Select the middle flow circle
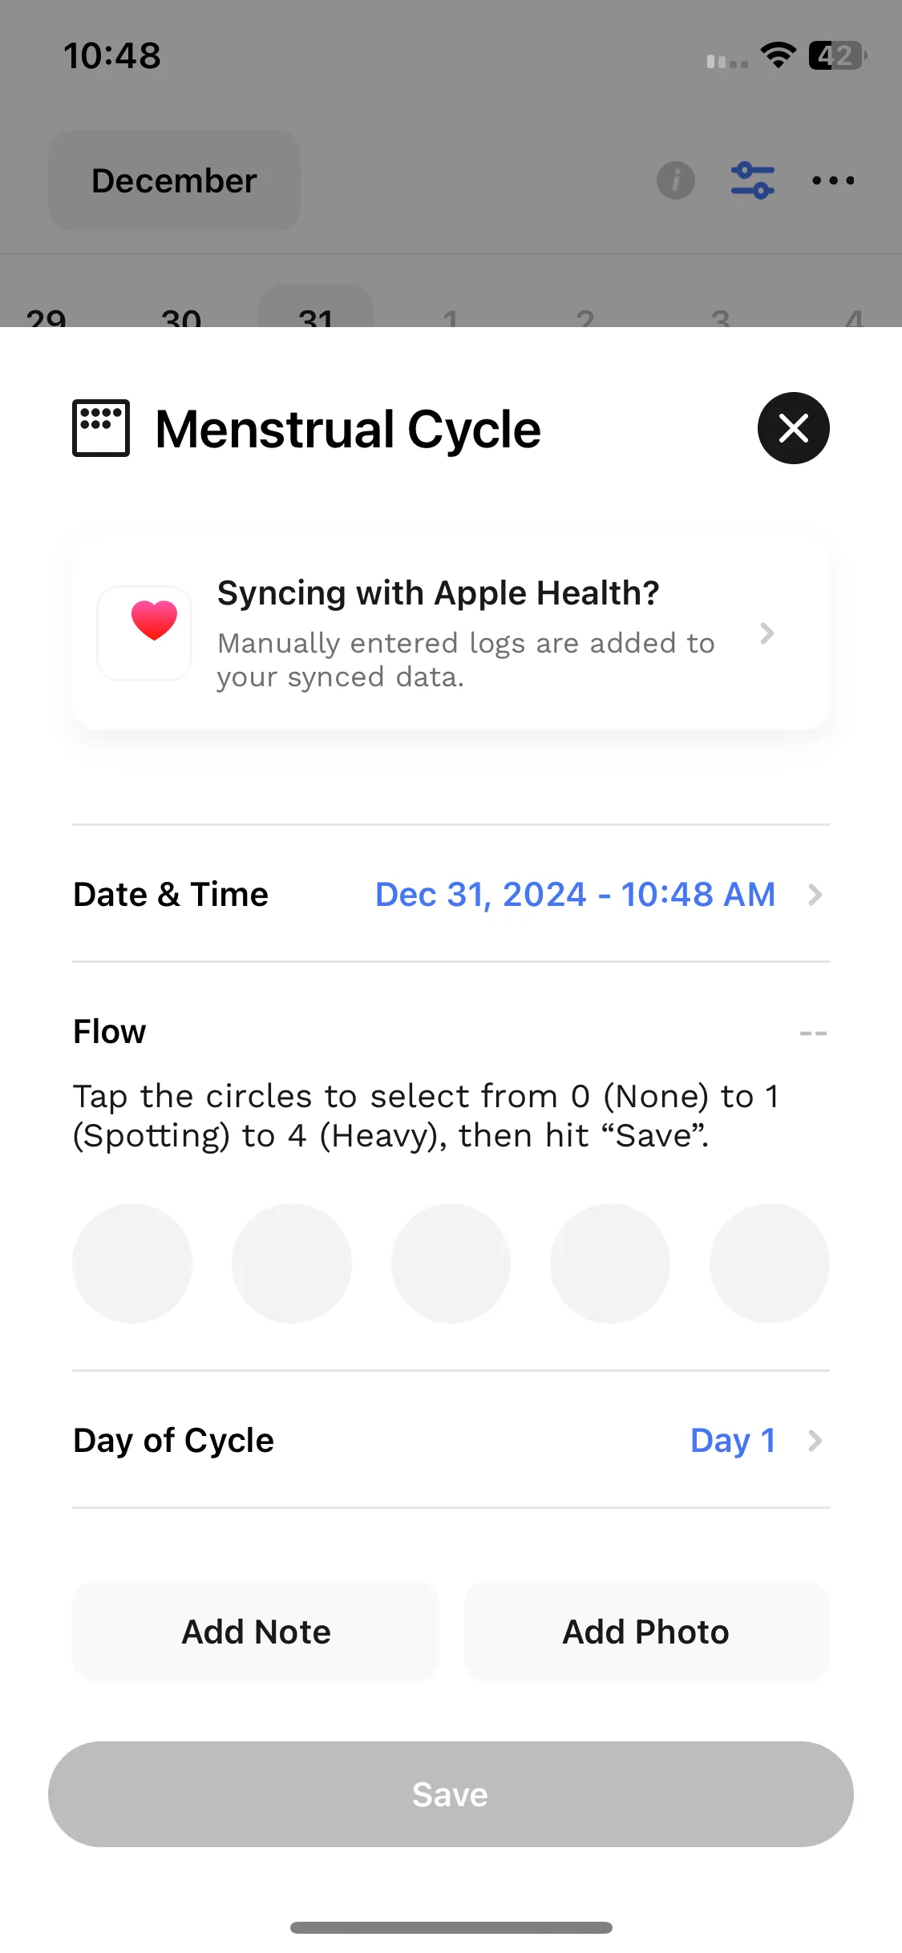Viewport: 902px width, 1953px height. tap(451, 1263)
